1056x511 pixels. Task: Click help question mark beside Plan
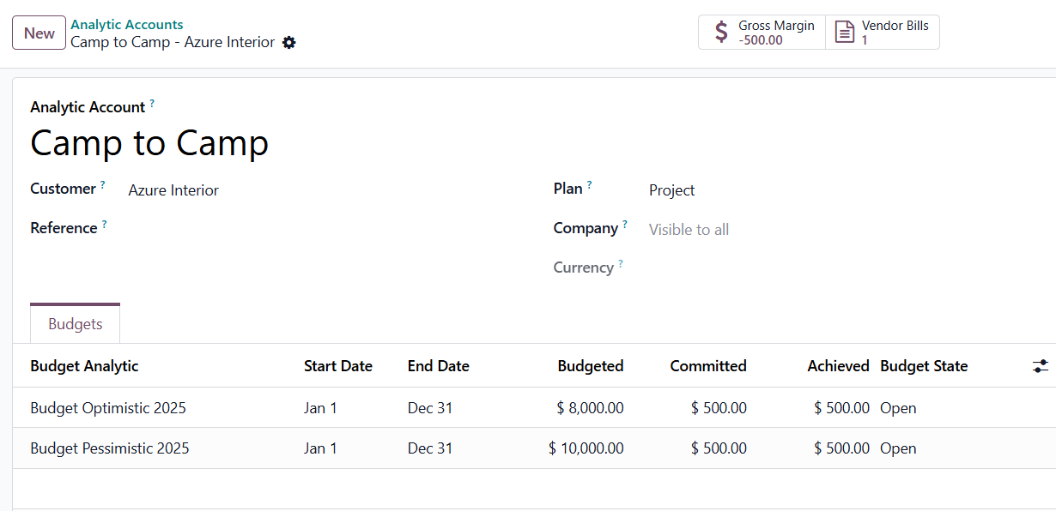(590, 184)
